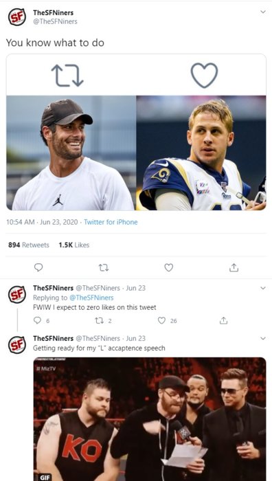Expand options chevron on the main tweet

(x=263, y=12)
